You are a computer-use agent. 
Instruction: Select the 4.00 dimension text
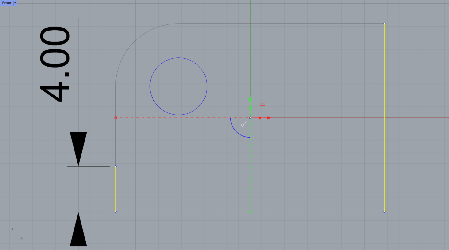tap(55, 64)
